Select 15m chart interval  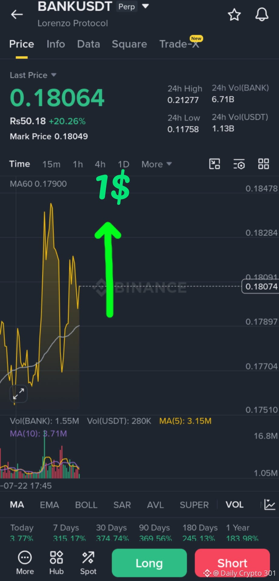point(51,164)
